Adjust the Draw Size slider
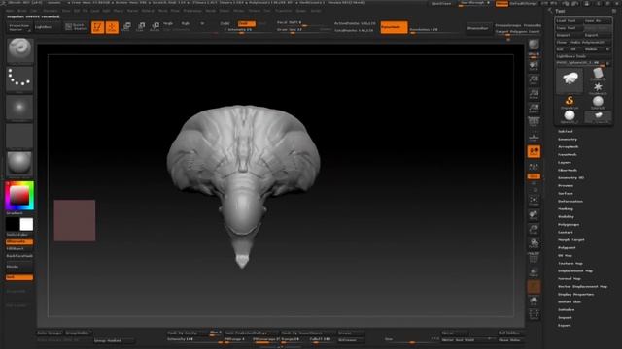The width and height of the screenshot is (622, 349). click(x=303, y=30)
